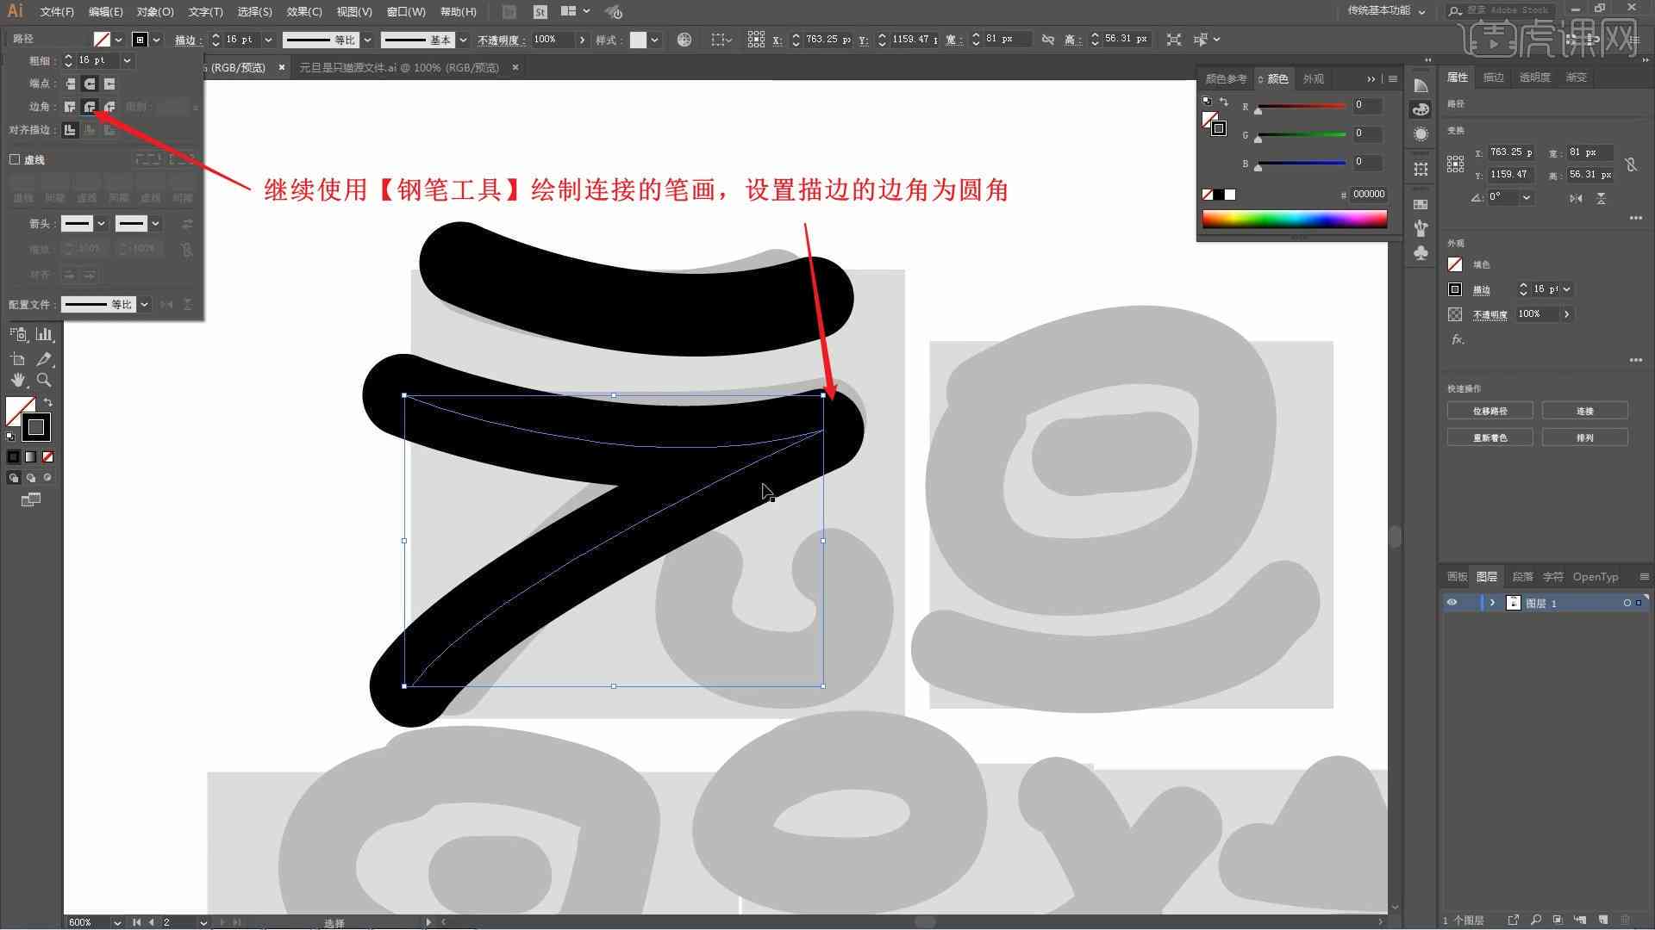This screenshot has width=1655, height=930.
Task: Open the profile 配置文件 dropdown
Action: click(x=145, y=305)
